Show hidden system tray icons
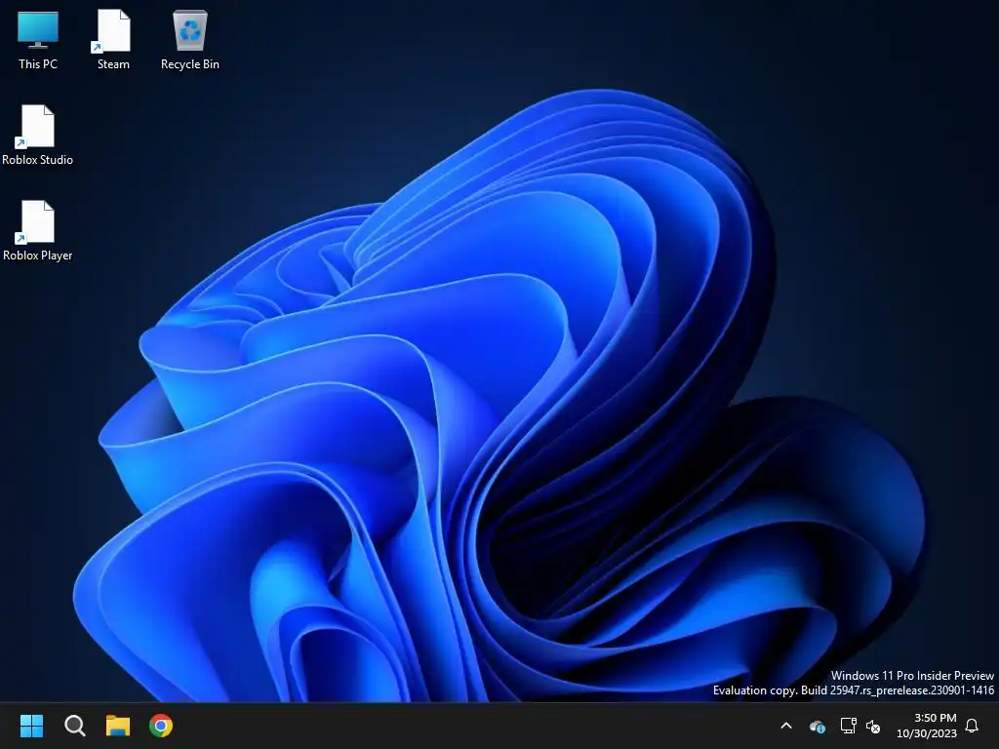This screenshot has height=749, width=999. [786, 726]
